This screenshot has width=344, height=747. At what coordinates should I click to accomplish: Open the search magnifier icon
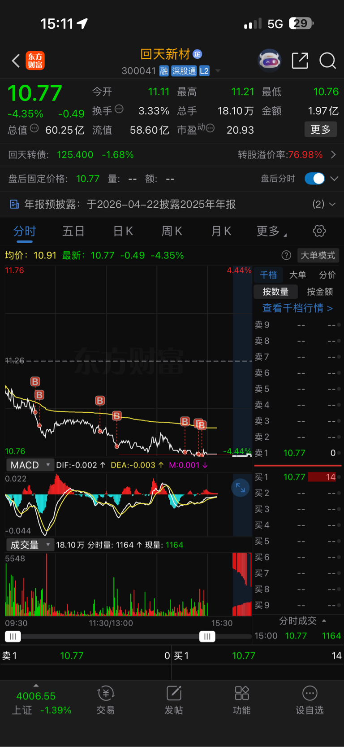pyautogui.click(x=327, y=60)
